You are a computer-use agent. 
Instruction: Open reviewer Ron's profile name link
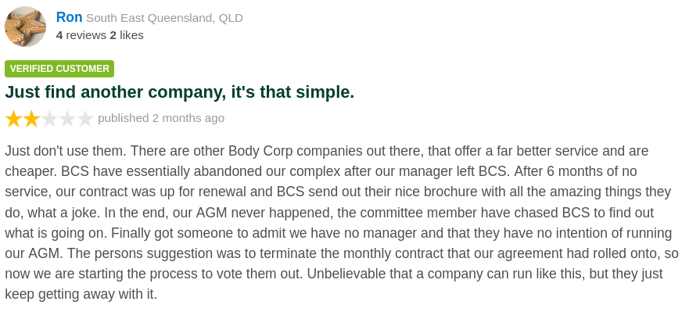[69, 17]
